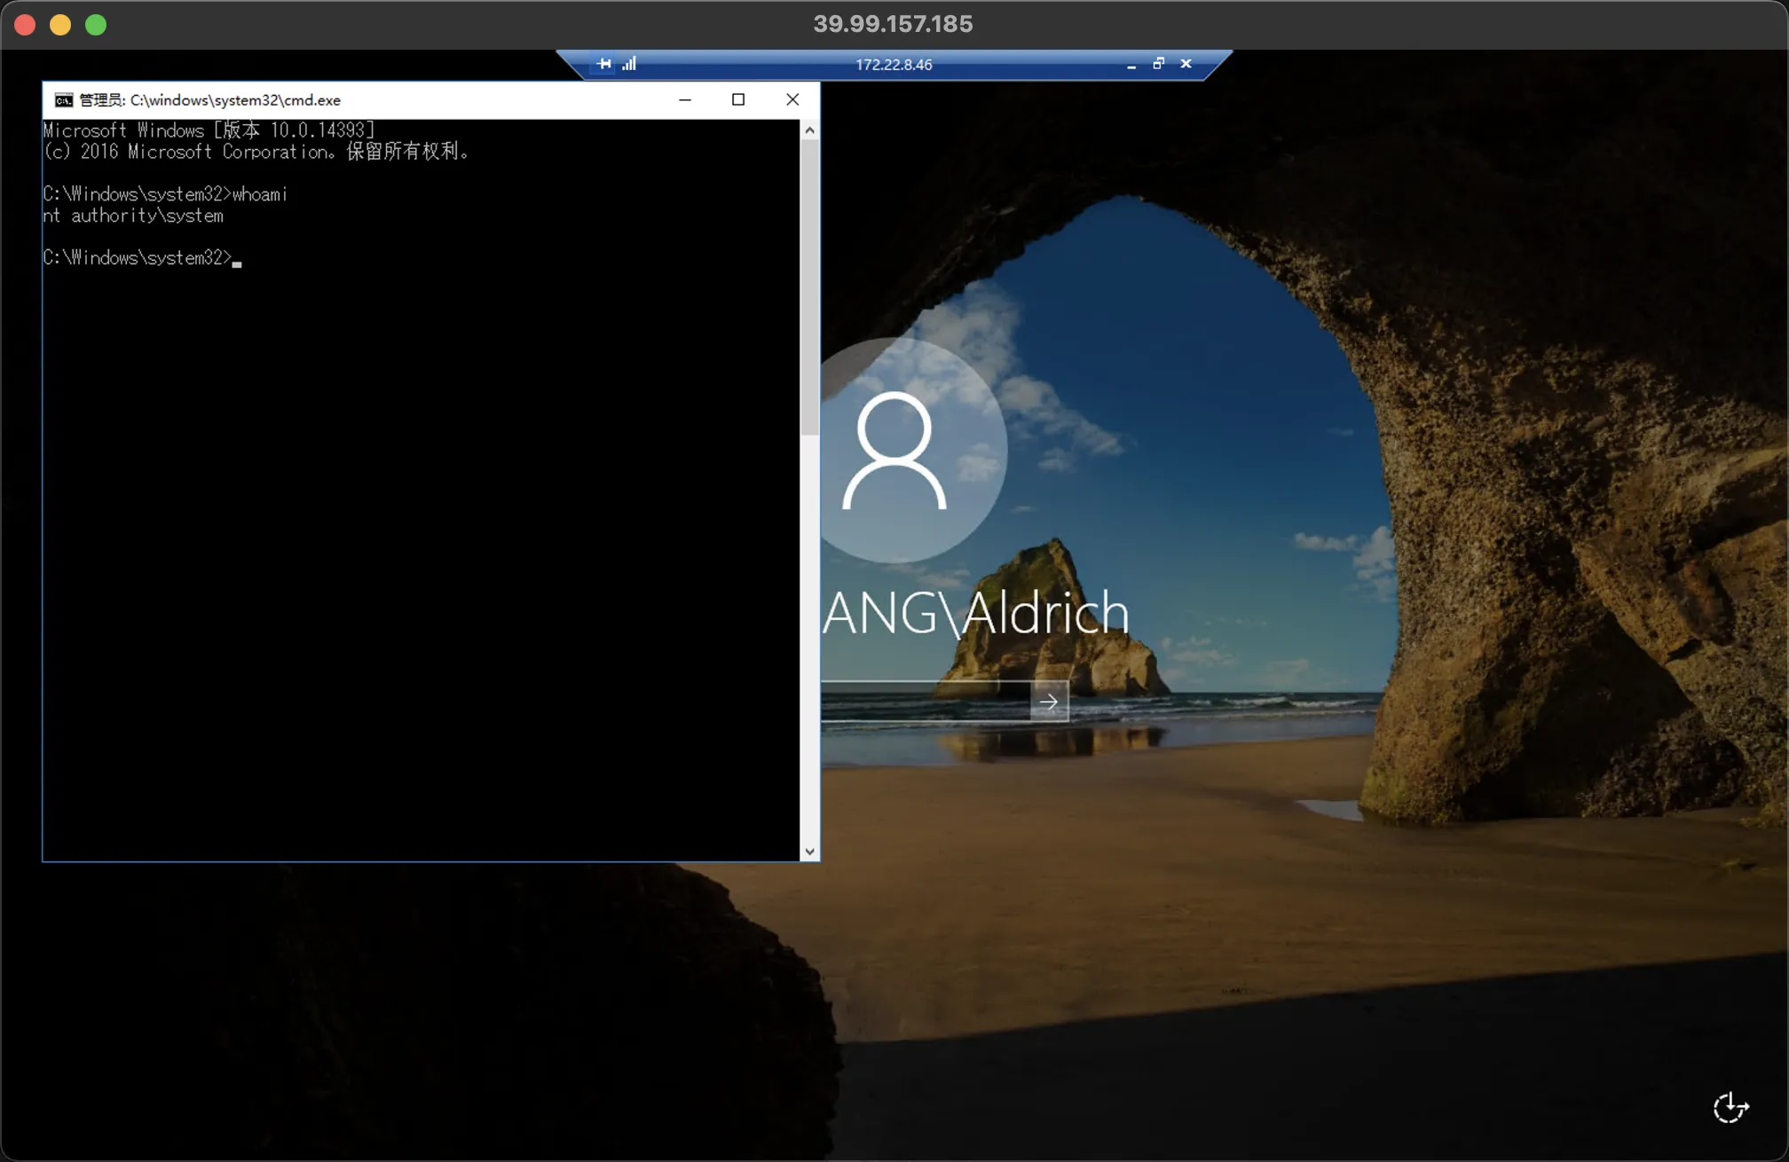
Task: Click the pin icon on RDP connection bar
Action: (x=603, y=64)
